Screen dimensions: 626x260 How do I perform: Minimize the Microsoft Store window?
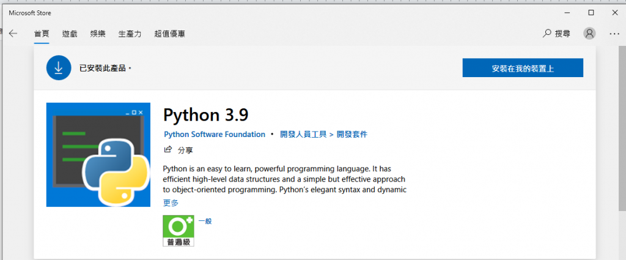coord(567,13)
